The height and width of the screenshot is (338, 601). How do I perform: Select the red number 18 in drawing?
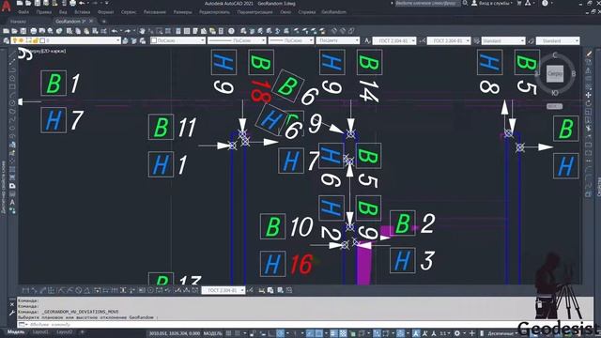click(x=261, y=91)
